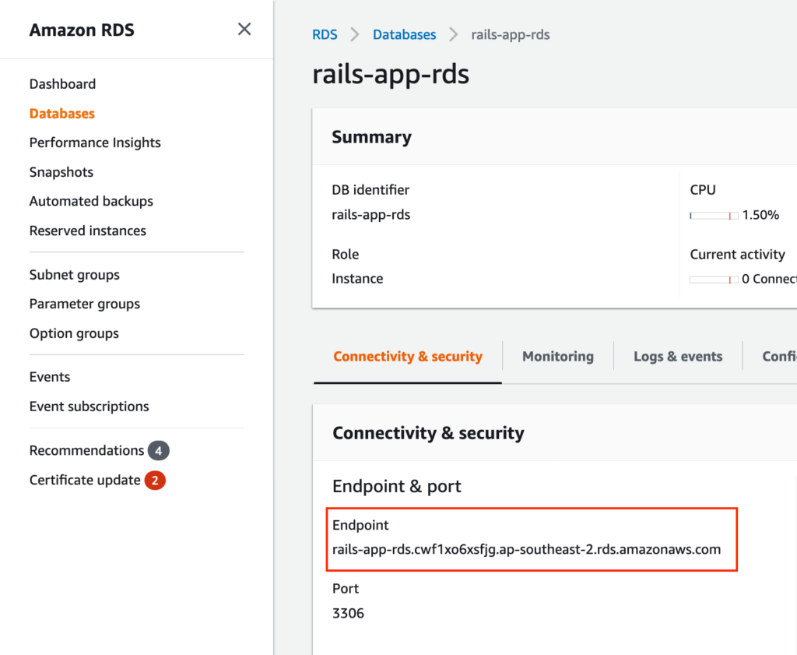Switch to the Monitoring tab
The height and width of the screenshot is (655, 797).
pyautogui.click(x=558, y=357)
